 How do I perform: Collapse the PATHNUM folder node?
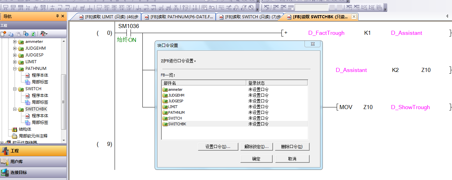tap(15, 69)
